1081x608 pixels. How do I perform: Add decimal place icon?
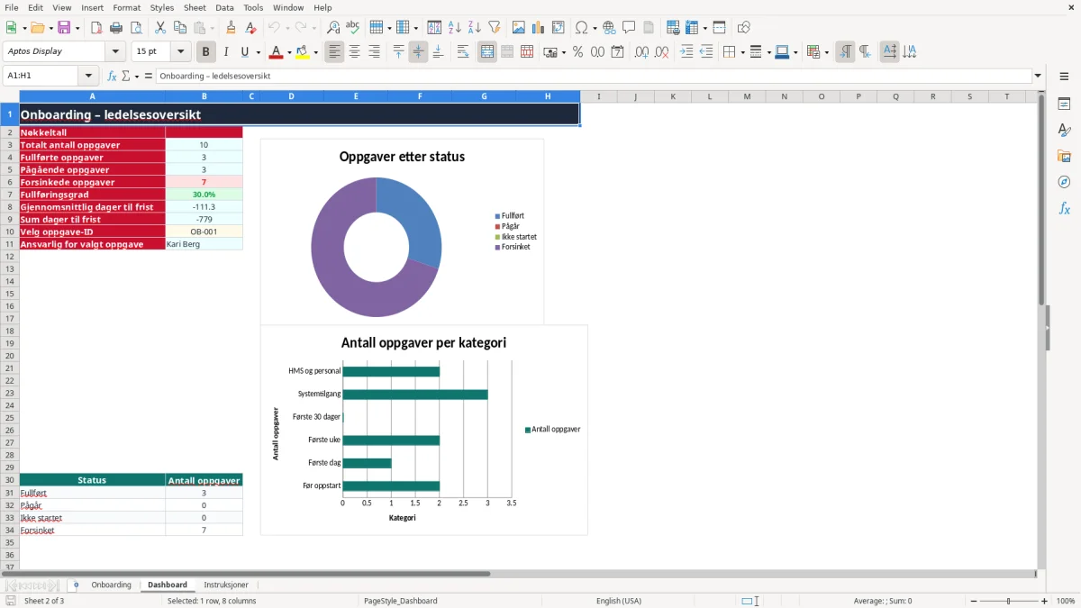[x=641, y=52]
